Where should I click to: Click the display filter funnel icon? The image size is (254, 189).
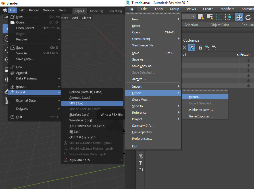(x=141, y=163)
